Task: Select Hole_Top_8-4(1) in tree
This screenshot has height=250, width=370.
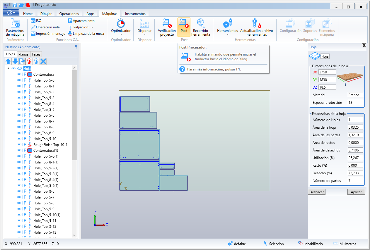Action: click(x=46, y=180)
